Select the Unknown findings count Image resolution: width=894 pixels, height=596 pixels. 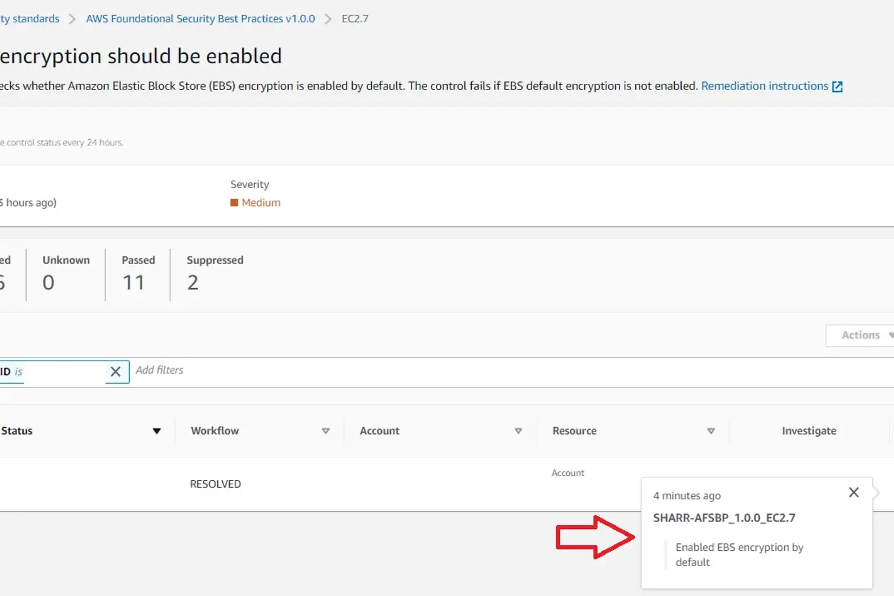pyautogui.click(x=48, y=282)
